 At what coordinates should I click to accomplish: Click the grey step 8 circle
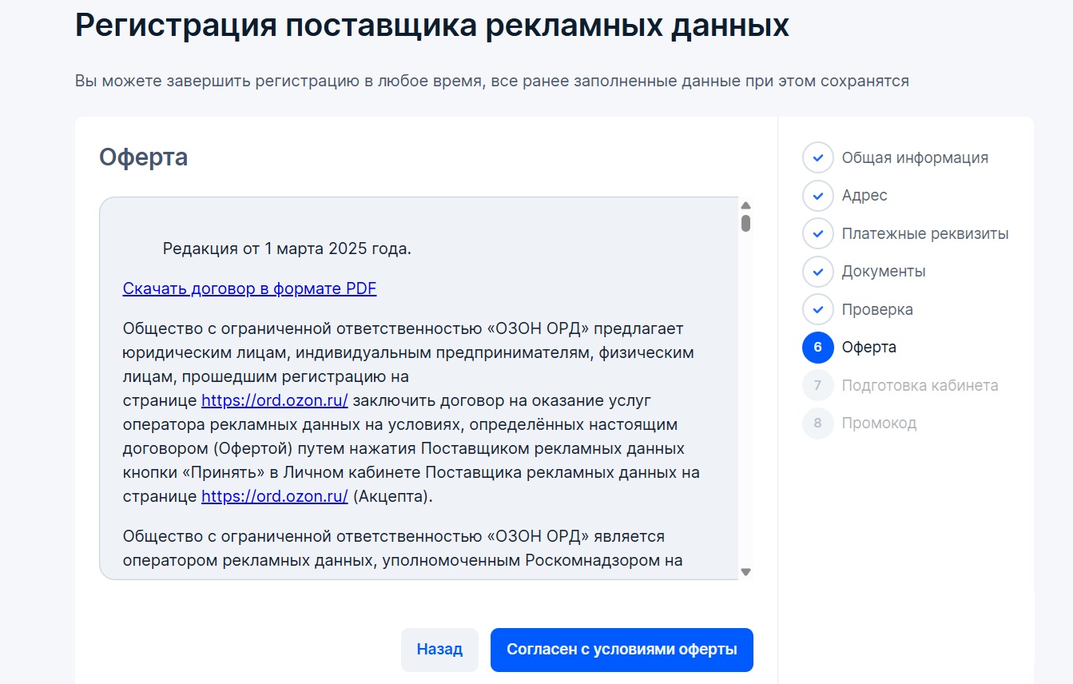pos(817,424)
